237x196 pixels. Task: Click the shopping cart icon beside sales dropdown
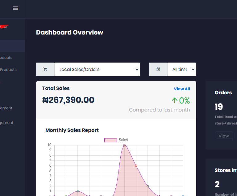tap(45, 69)
